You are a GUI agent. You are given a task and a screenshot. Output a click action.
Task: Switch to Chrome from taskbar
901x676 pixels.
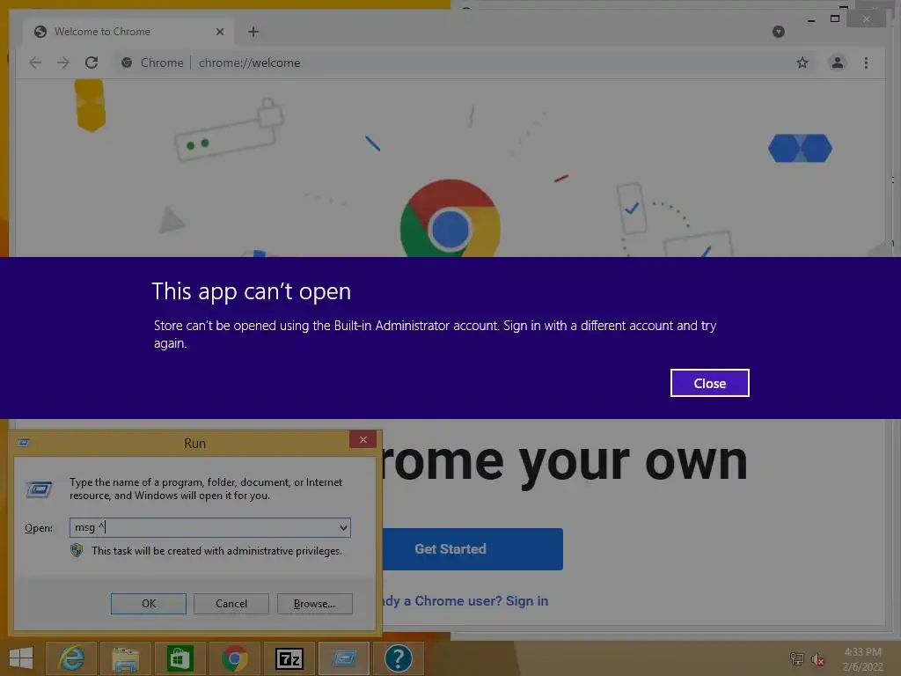click(234, 658)
